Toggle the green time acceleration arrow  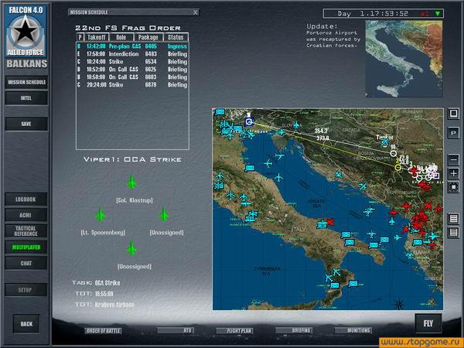pos(438,13)
